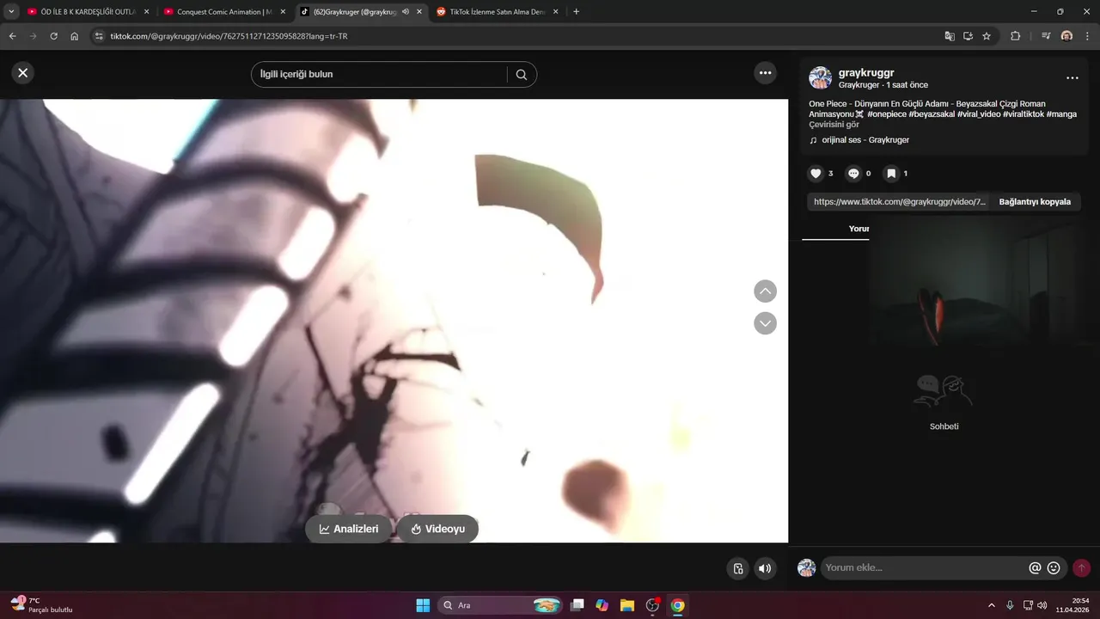The width and height of the screenshot is (1100, 619).
Task: Open the system tray volume icon
Action: tap(1042, 605)
